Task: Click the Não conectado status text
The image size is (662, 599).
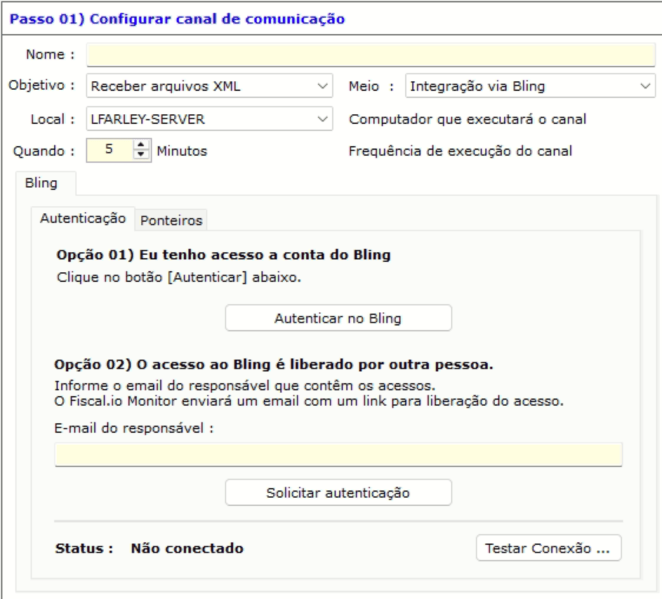Action: coord(187,548)
